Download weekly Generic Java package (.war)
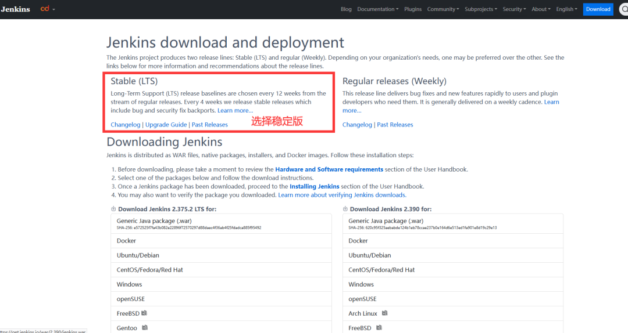628x333 pixels. [453, 224]
